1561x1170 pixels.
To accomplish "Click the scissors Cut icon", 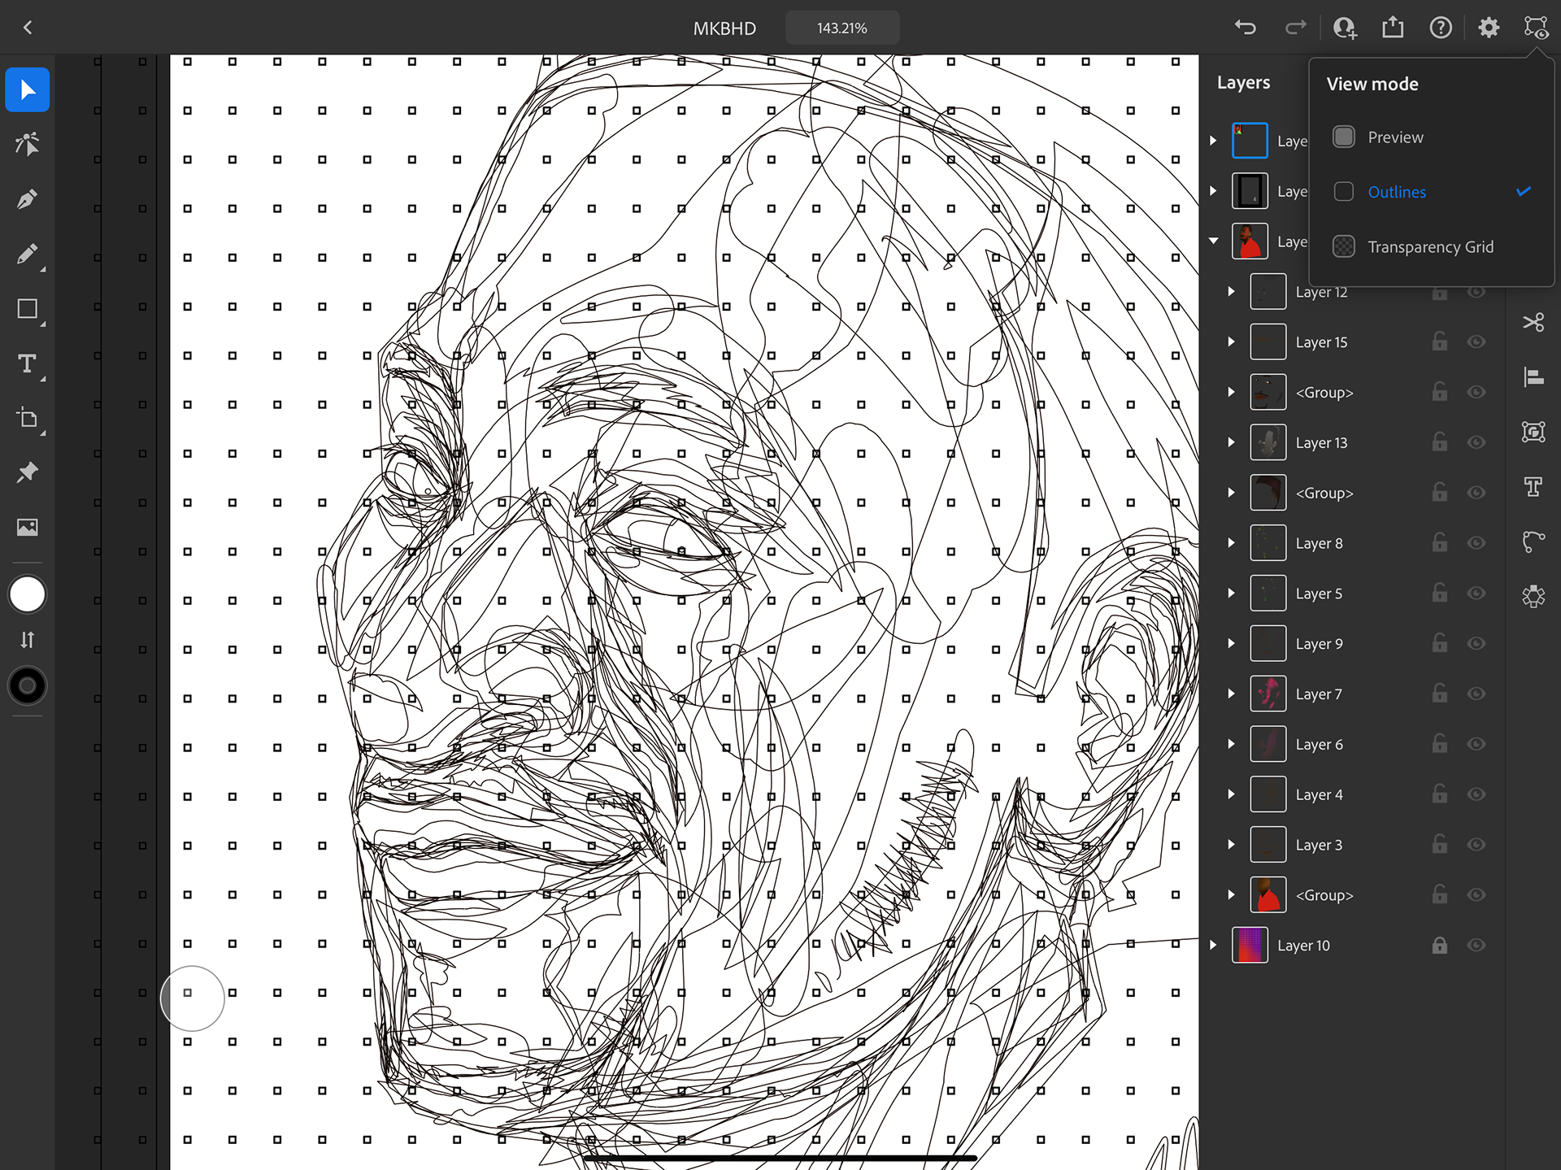I will coord(1533,323).
